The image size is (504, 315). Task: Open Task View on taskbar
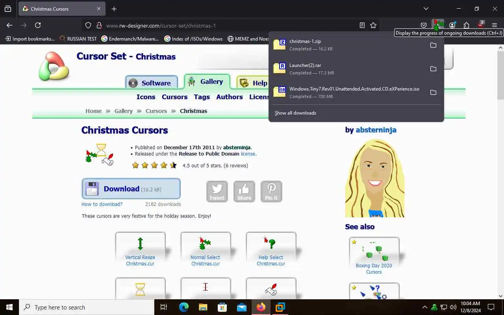pos(164,307)
